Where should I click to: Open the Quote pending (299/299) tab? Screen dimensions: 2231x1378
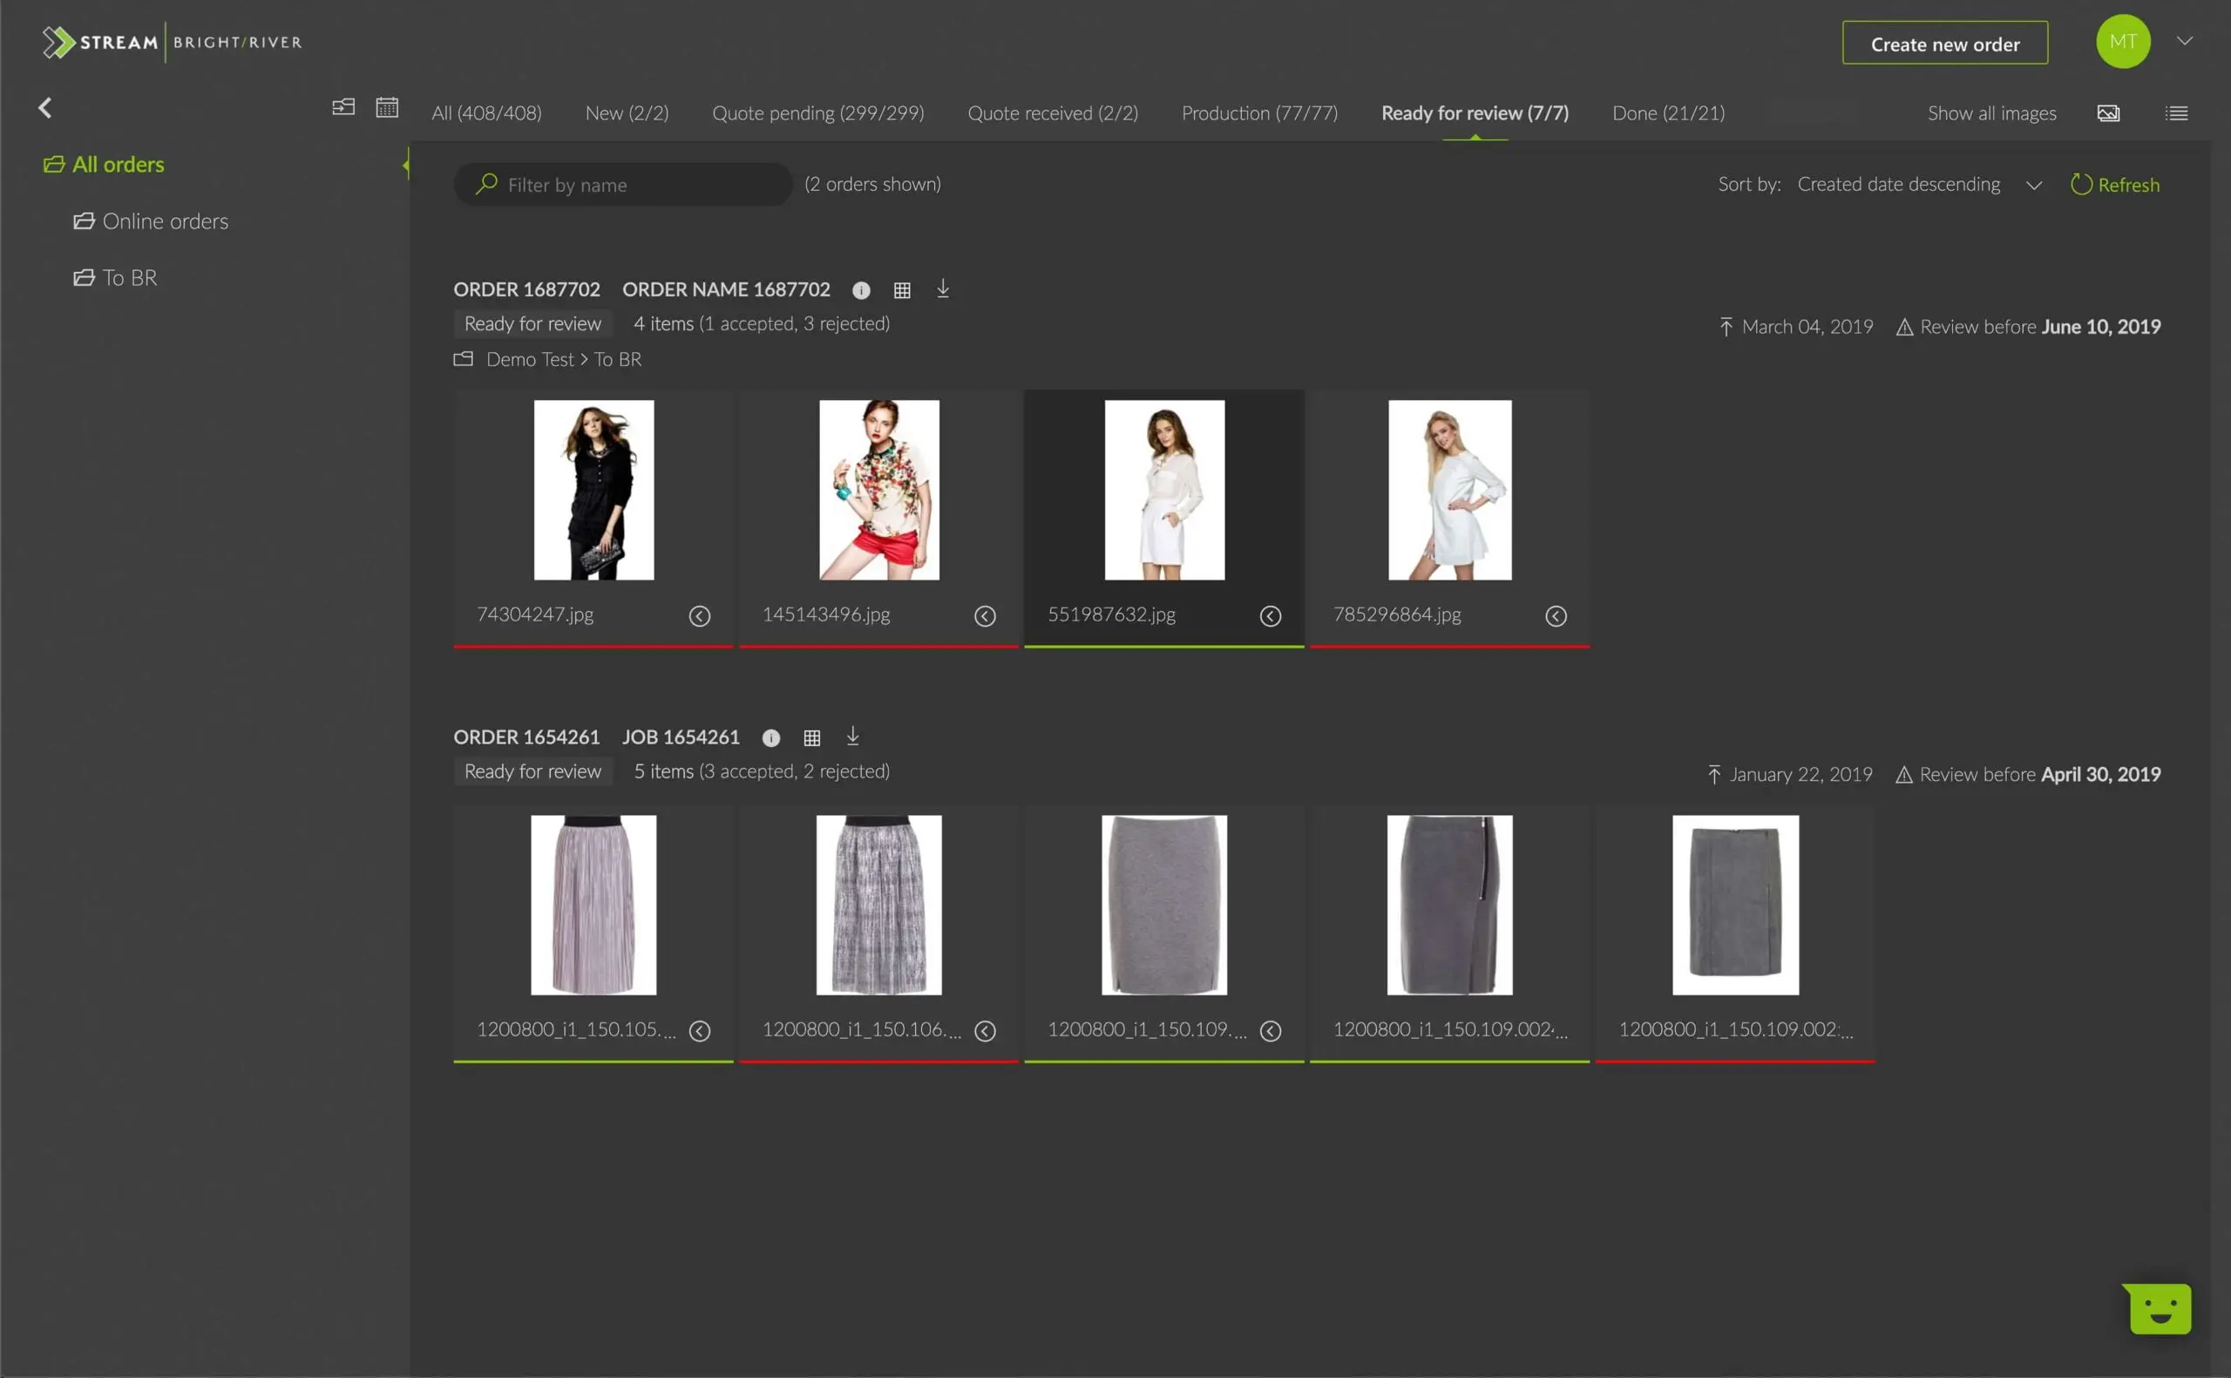pos(818,113)
